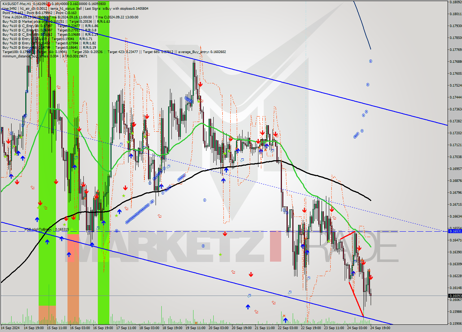462x332 pixels.
Task: Click the 20 Sep 19:00 time label
Action: click(x=241, y=328)
